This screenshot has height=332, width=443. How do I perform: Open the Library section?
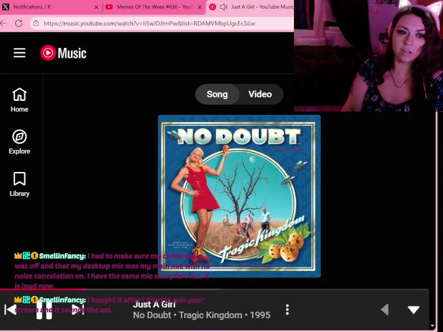click(19, 184)
